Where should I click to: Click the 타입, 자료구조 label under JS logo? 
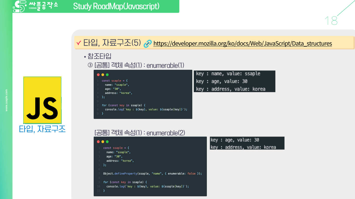click(x=42, y=129)
